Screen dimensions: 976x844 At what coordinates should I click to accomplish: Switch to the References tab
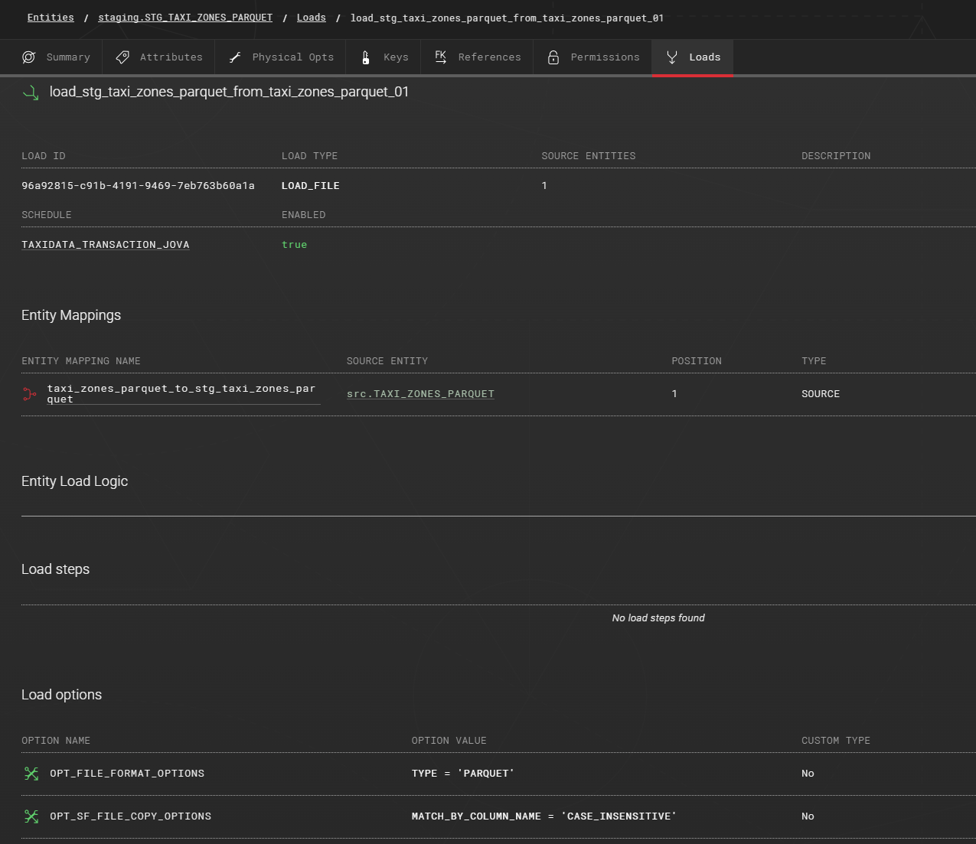pos(489,57)
